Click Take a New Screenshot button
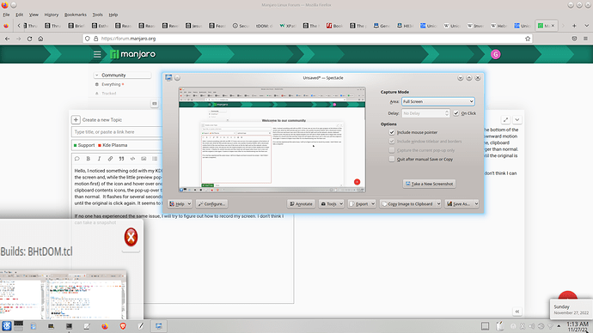The width and height of the screenshot is (593, 333). 429,184
